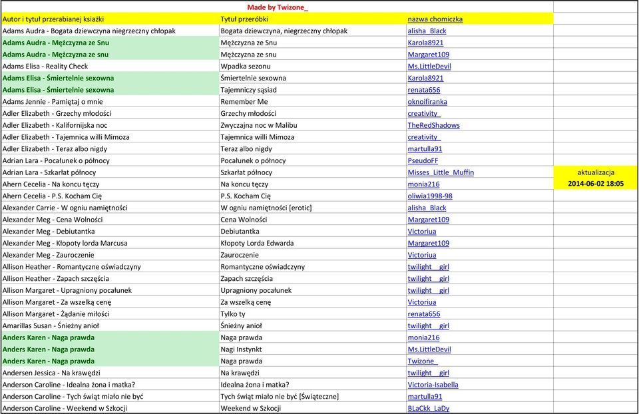639x414 pixels.
Task: Open Victoriua link for Zauroczenie
Action: point(422,256)
